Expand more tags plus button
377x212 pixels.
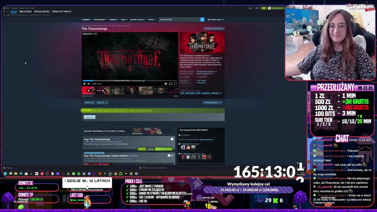point(220,93)
